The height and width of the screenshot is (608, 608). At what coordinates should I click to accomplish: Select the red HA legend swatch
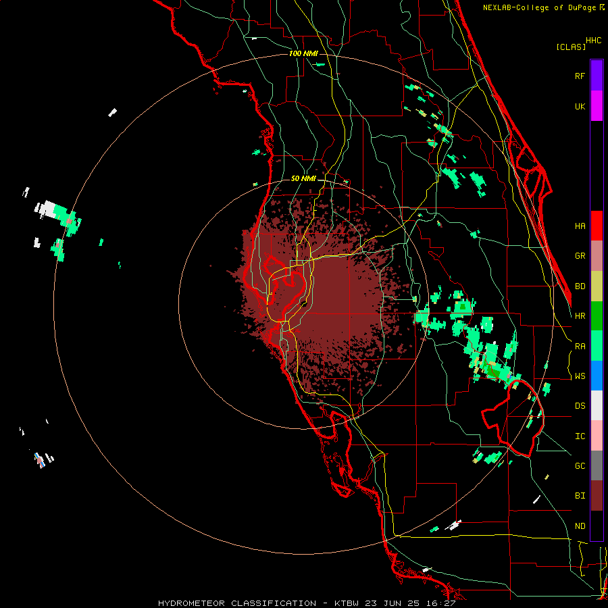coord(597,226)
